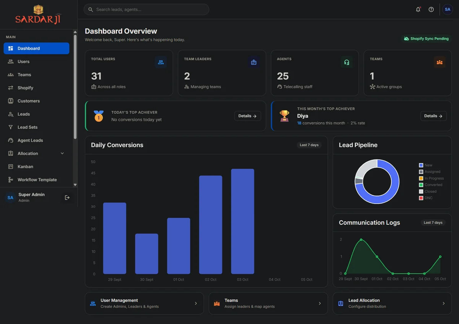Toggle the New legend entry in Lead Pipeline
The image size is (459, 324).
[x=425, y=165]
